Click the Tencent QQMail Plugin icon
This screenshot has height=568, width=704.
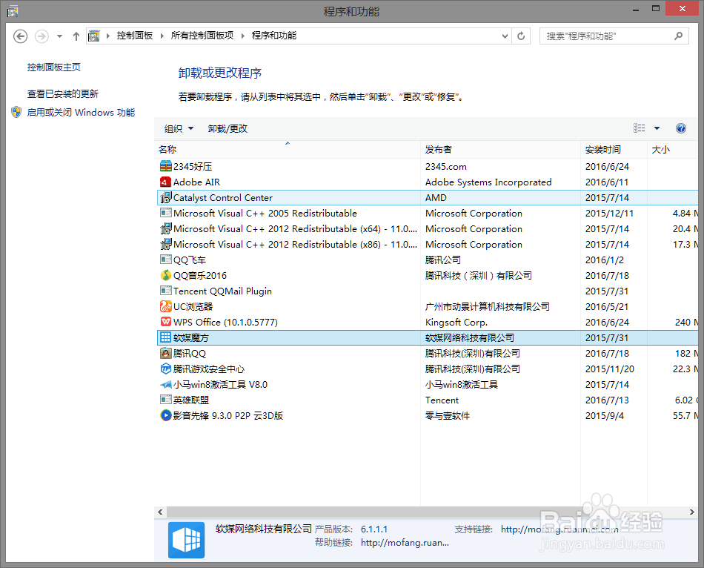pos(166,291)
